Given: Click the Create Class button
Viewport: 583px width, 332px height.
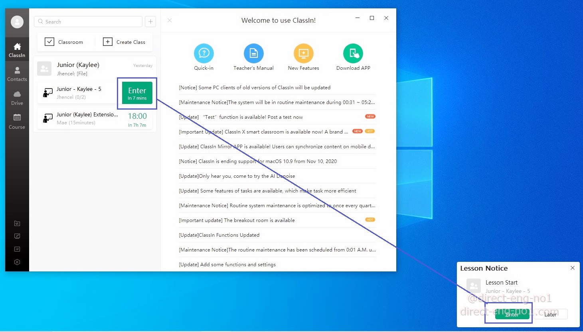Looking at the screenshot, I should pos(124,42).
